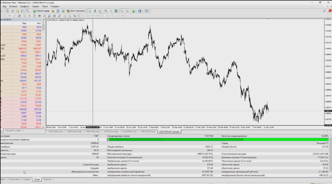Click the Новый ордер button
The width and height of the screenshot is (332, 184).
[x=41, y=11]
